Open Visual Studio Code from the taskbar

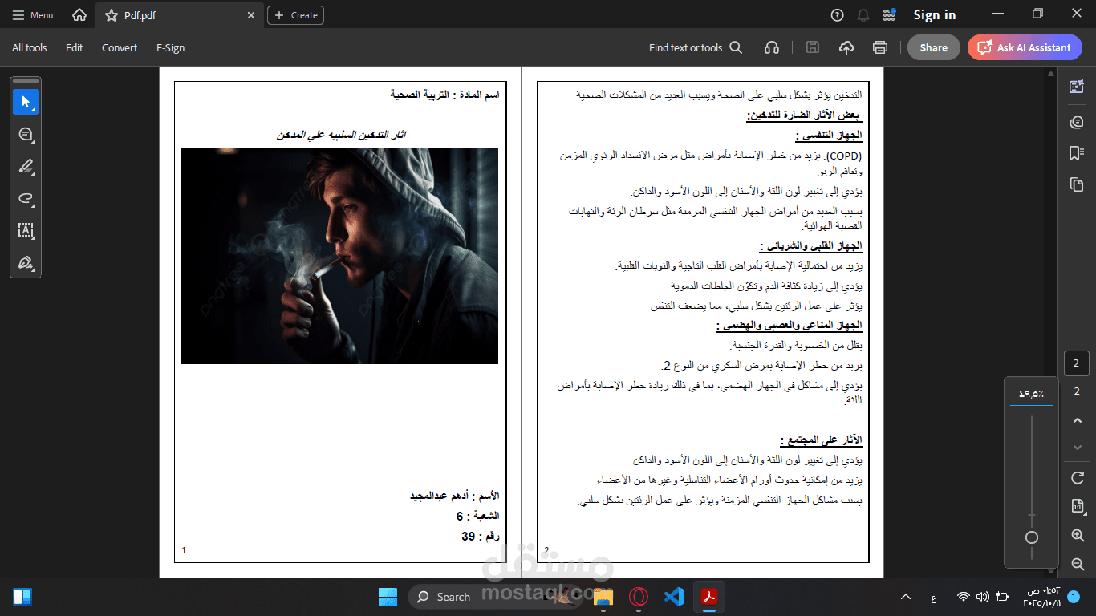(674, 597)
